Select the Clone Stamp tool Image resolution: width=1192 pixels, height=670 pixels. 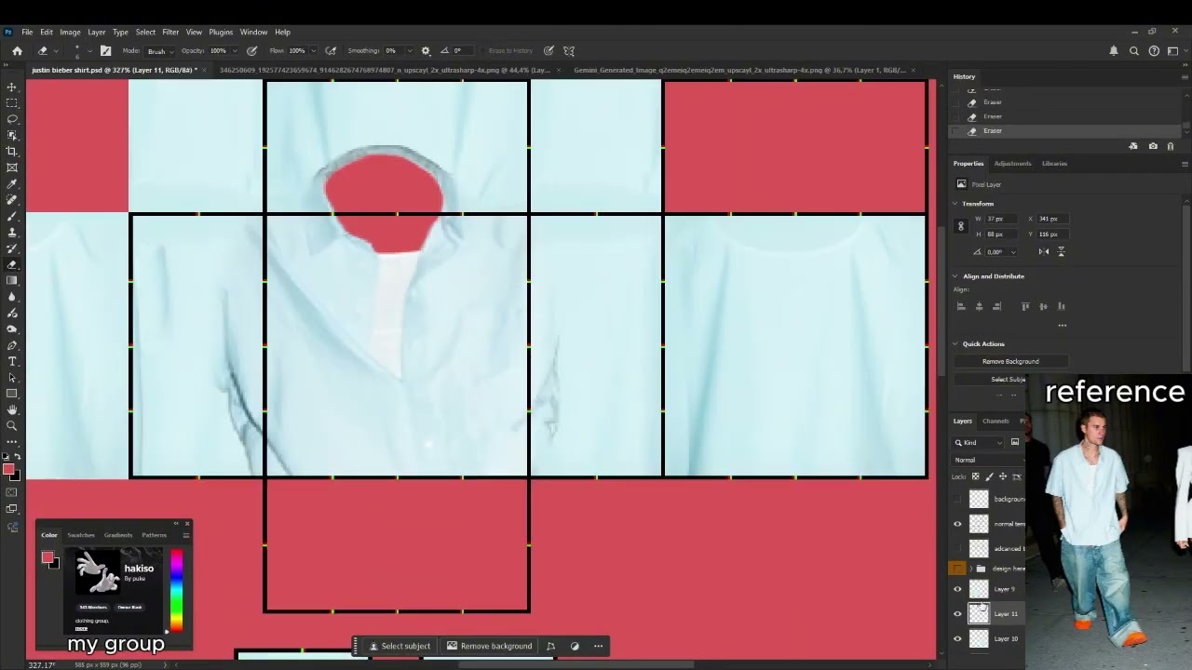point(12,232)
